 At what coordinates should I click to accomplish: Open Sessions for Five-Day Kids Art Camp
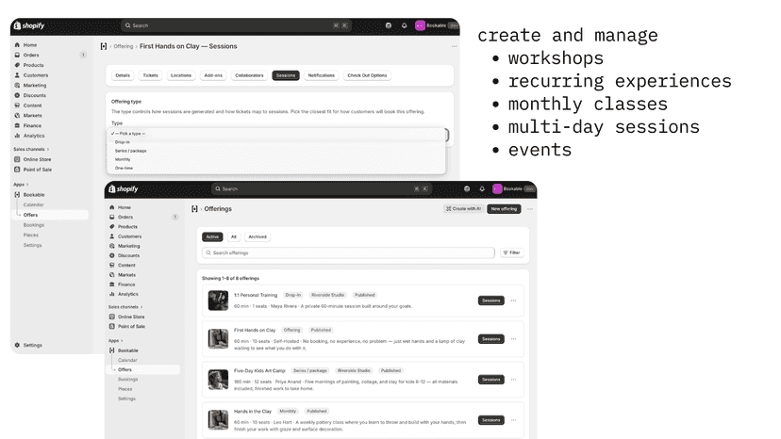pyautogui.click(x=491, y=380)
